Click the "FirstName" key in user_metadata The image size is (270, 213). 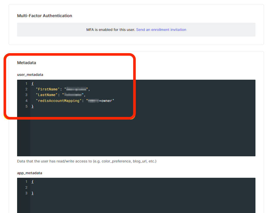[48, 89]
